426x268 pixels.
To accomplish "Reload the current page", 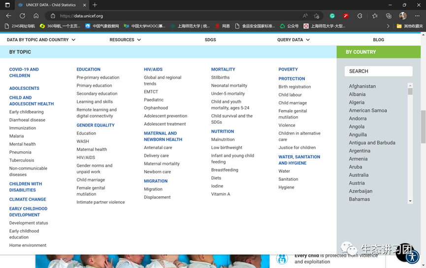I will click(x=22, y=16).
